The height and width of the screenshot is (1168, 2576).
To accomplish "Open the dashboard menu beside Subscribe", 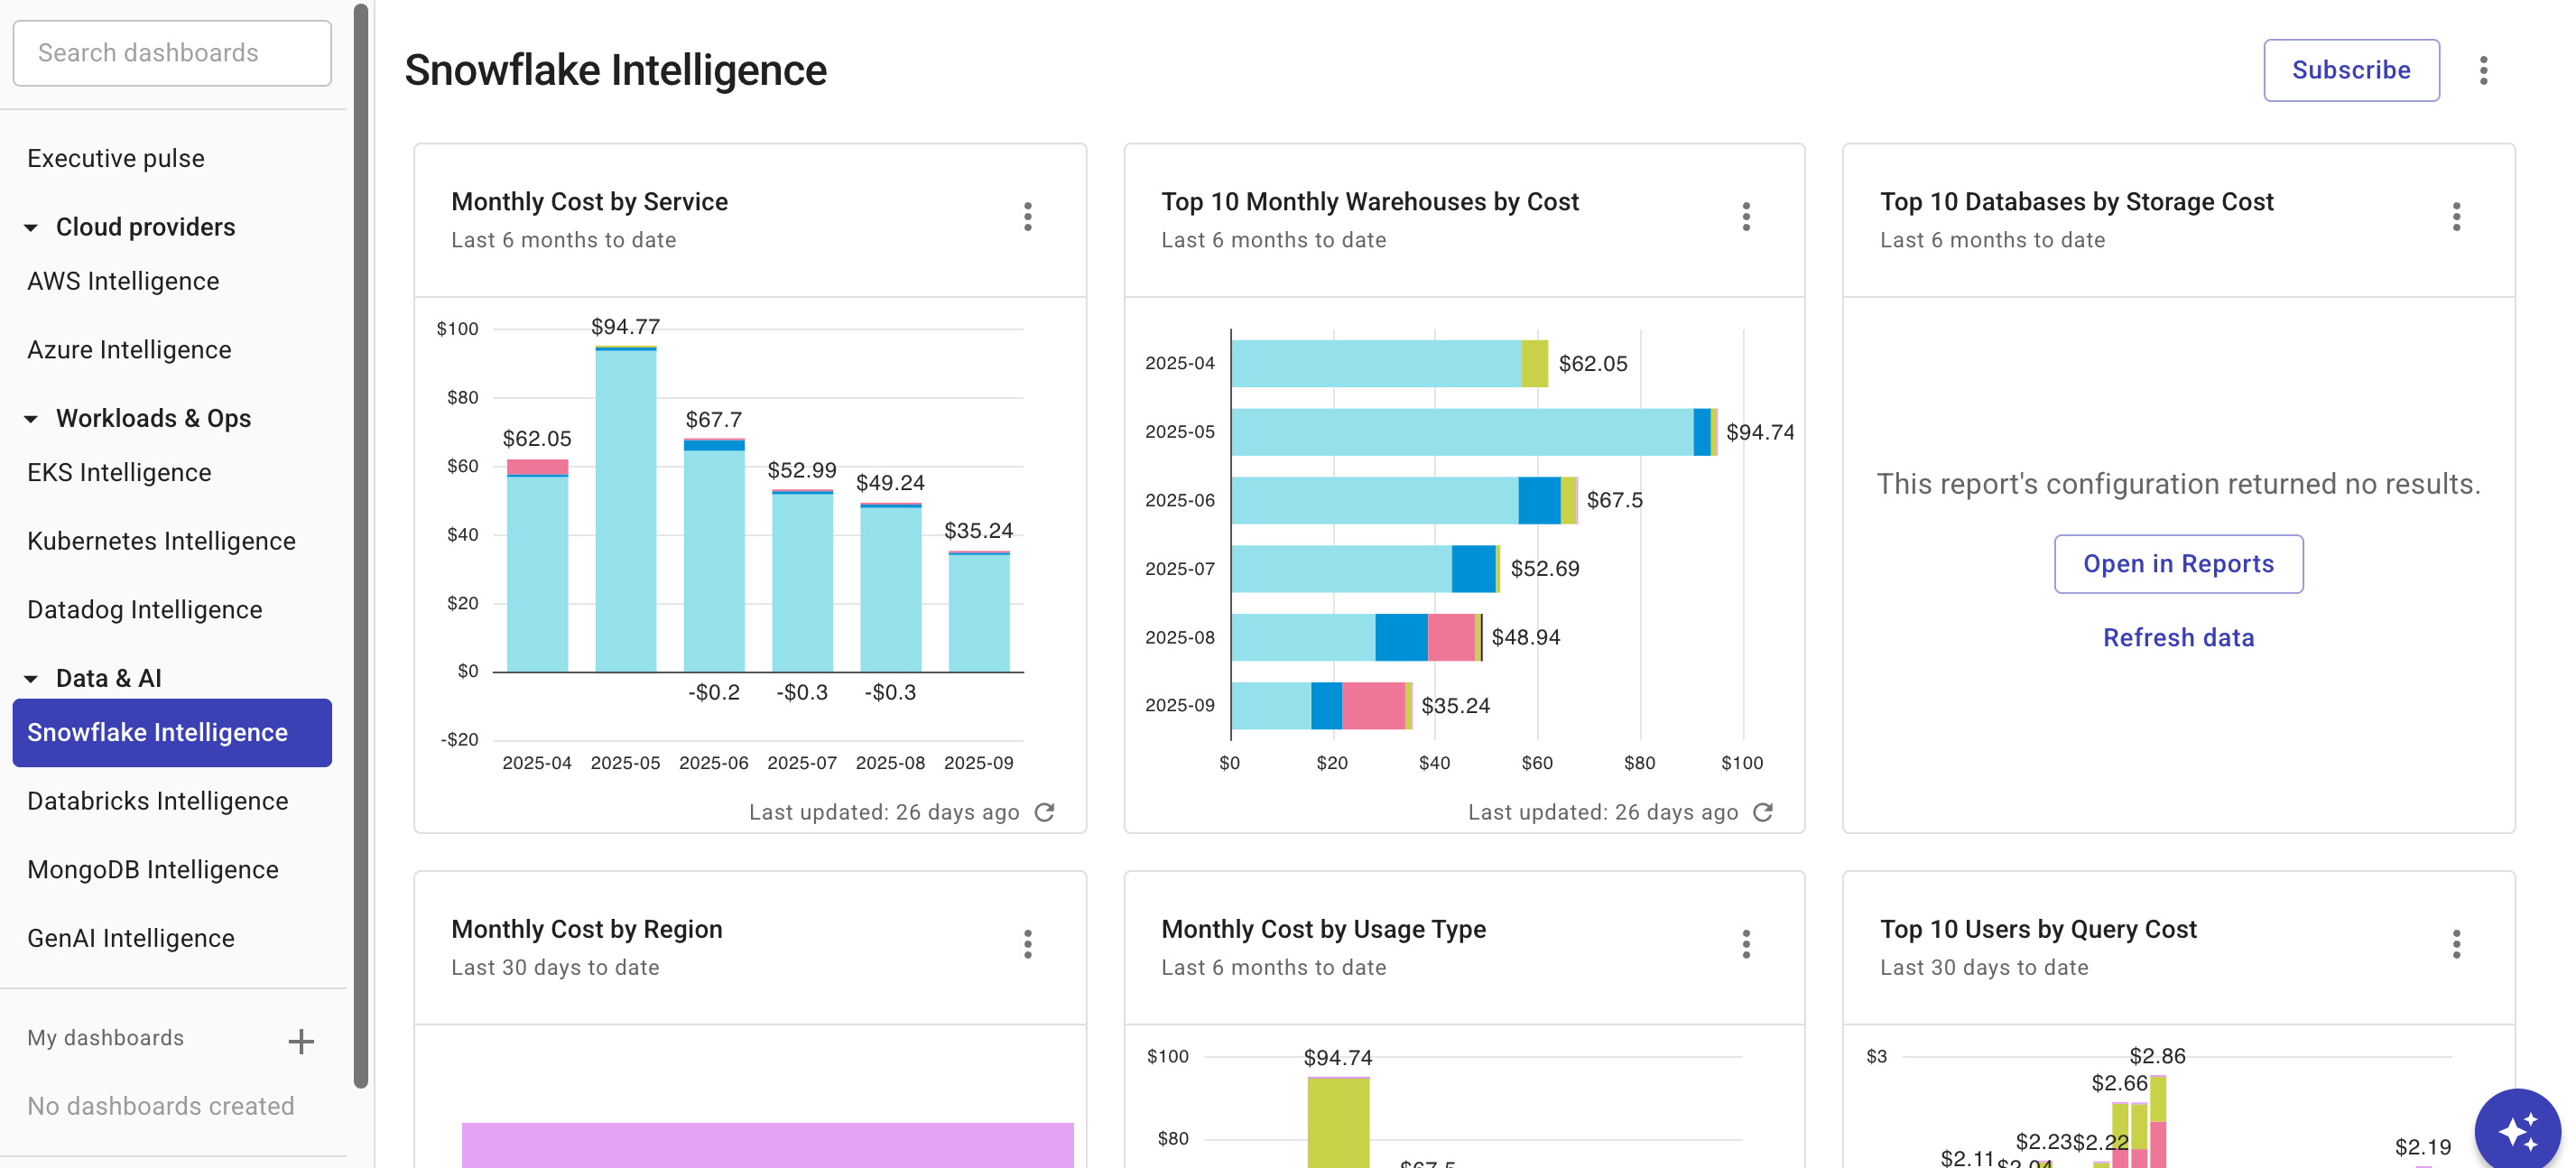I will point(2485,70).
